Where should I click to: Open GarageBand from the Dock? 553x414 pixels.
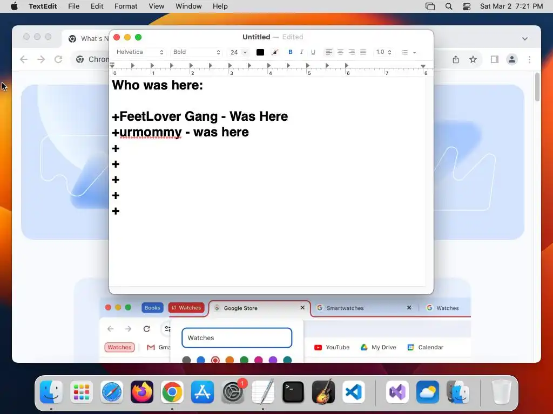(x=323, y=392)
